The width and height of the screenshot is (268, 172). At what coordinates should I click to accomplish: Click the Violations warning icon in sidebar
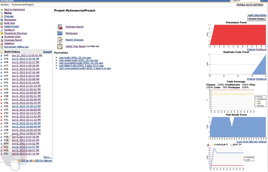click(2, 43)
